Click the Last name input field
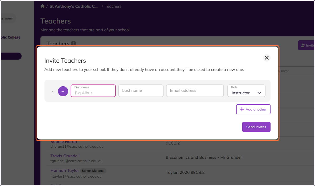315x186 pixels. (141, 91)
